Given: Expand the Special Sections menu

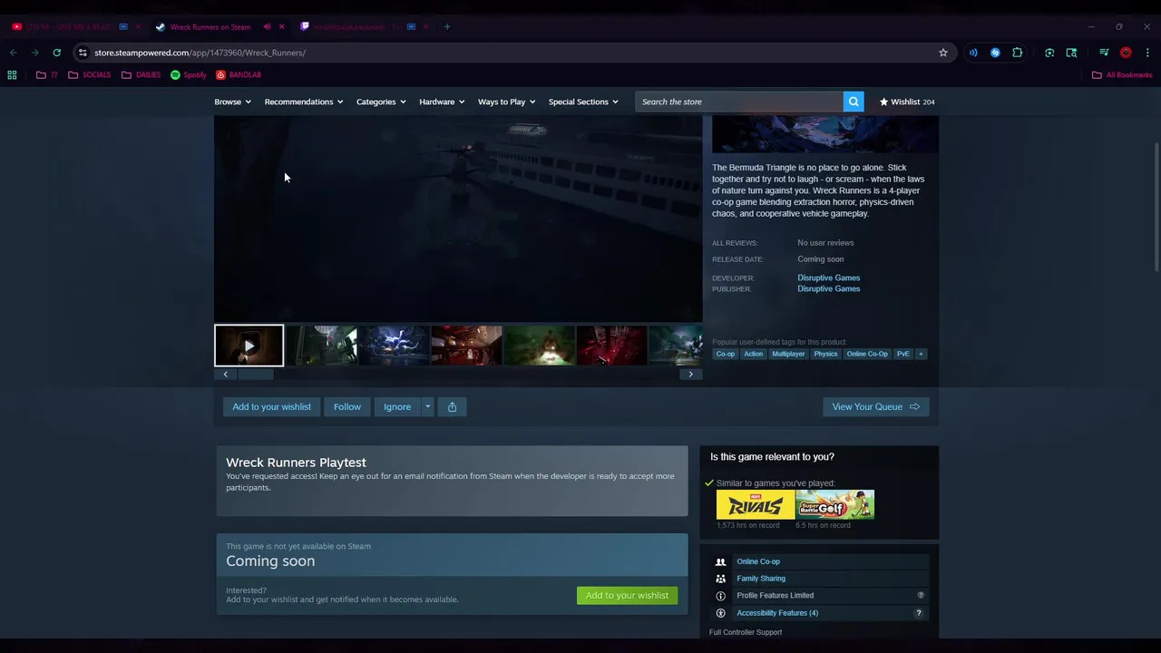Looking at the screenshot, I should 583,102.
